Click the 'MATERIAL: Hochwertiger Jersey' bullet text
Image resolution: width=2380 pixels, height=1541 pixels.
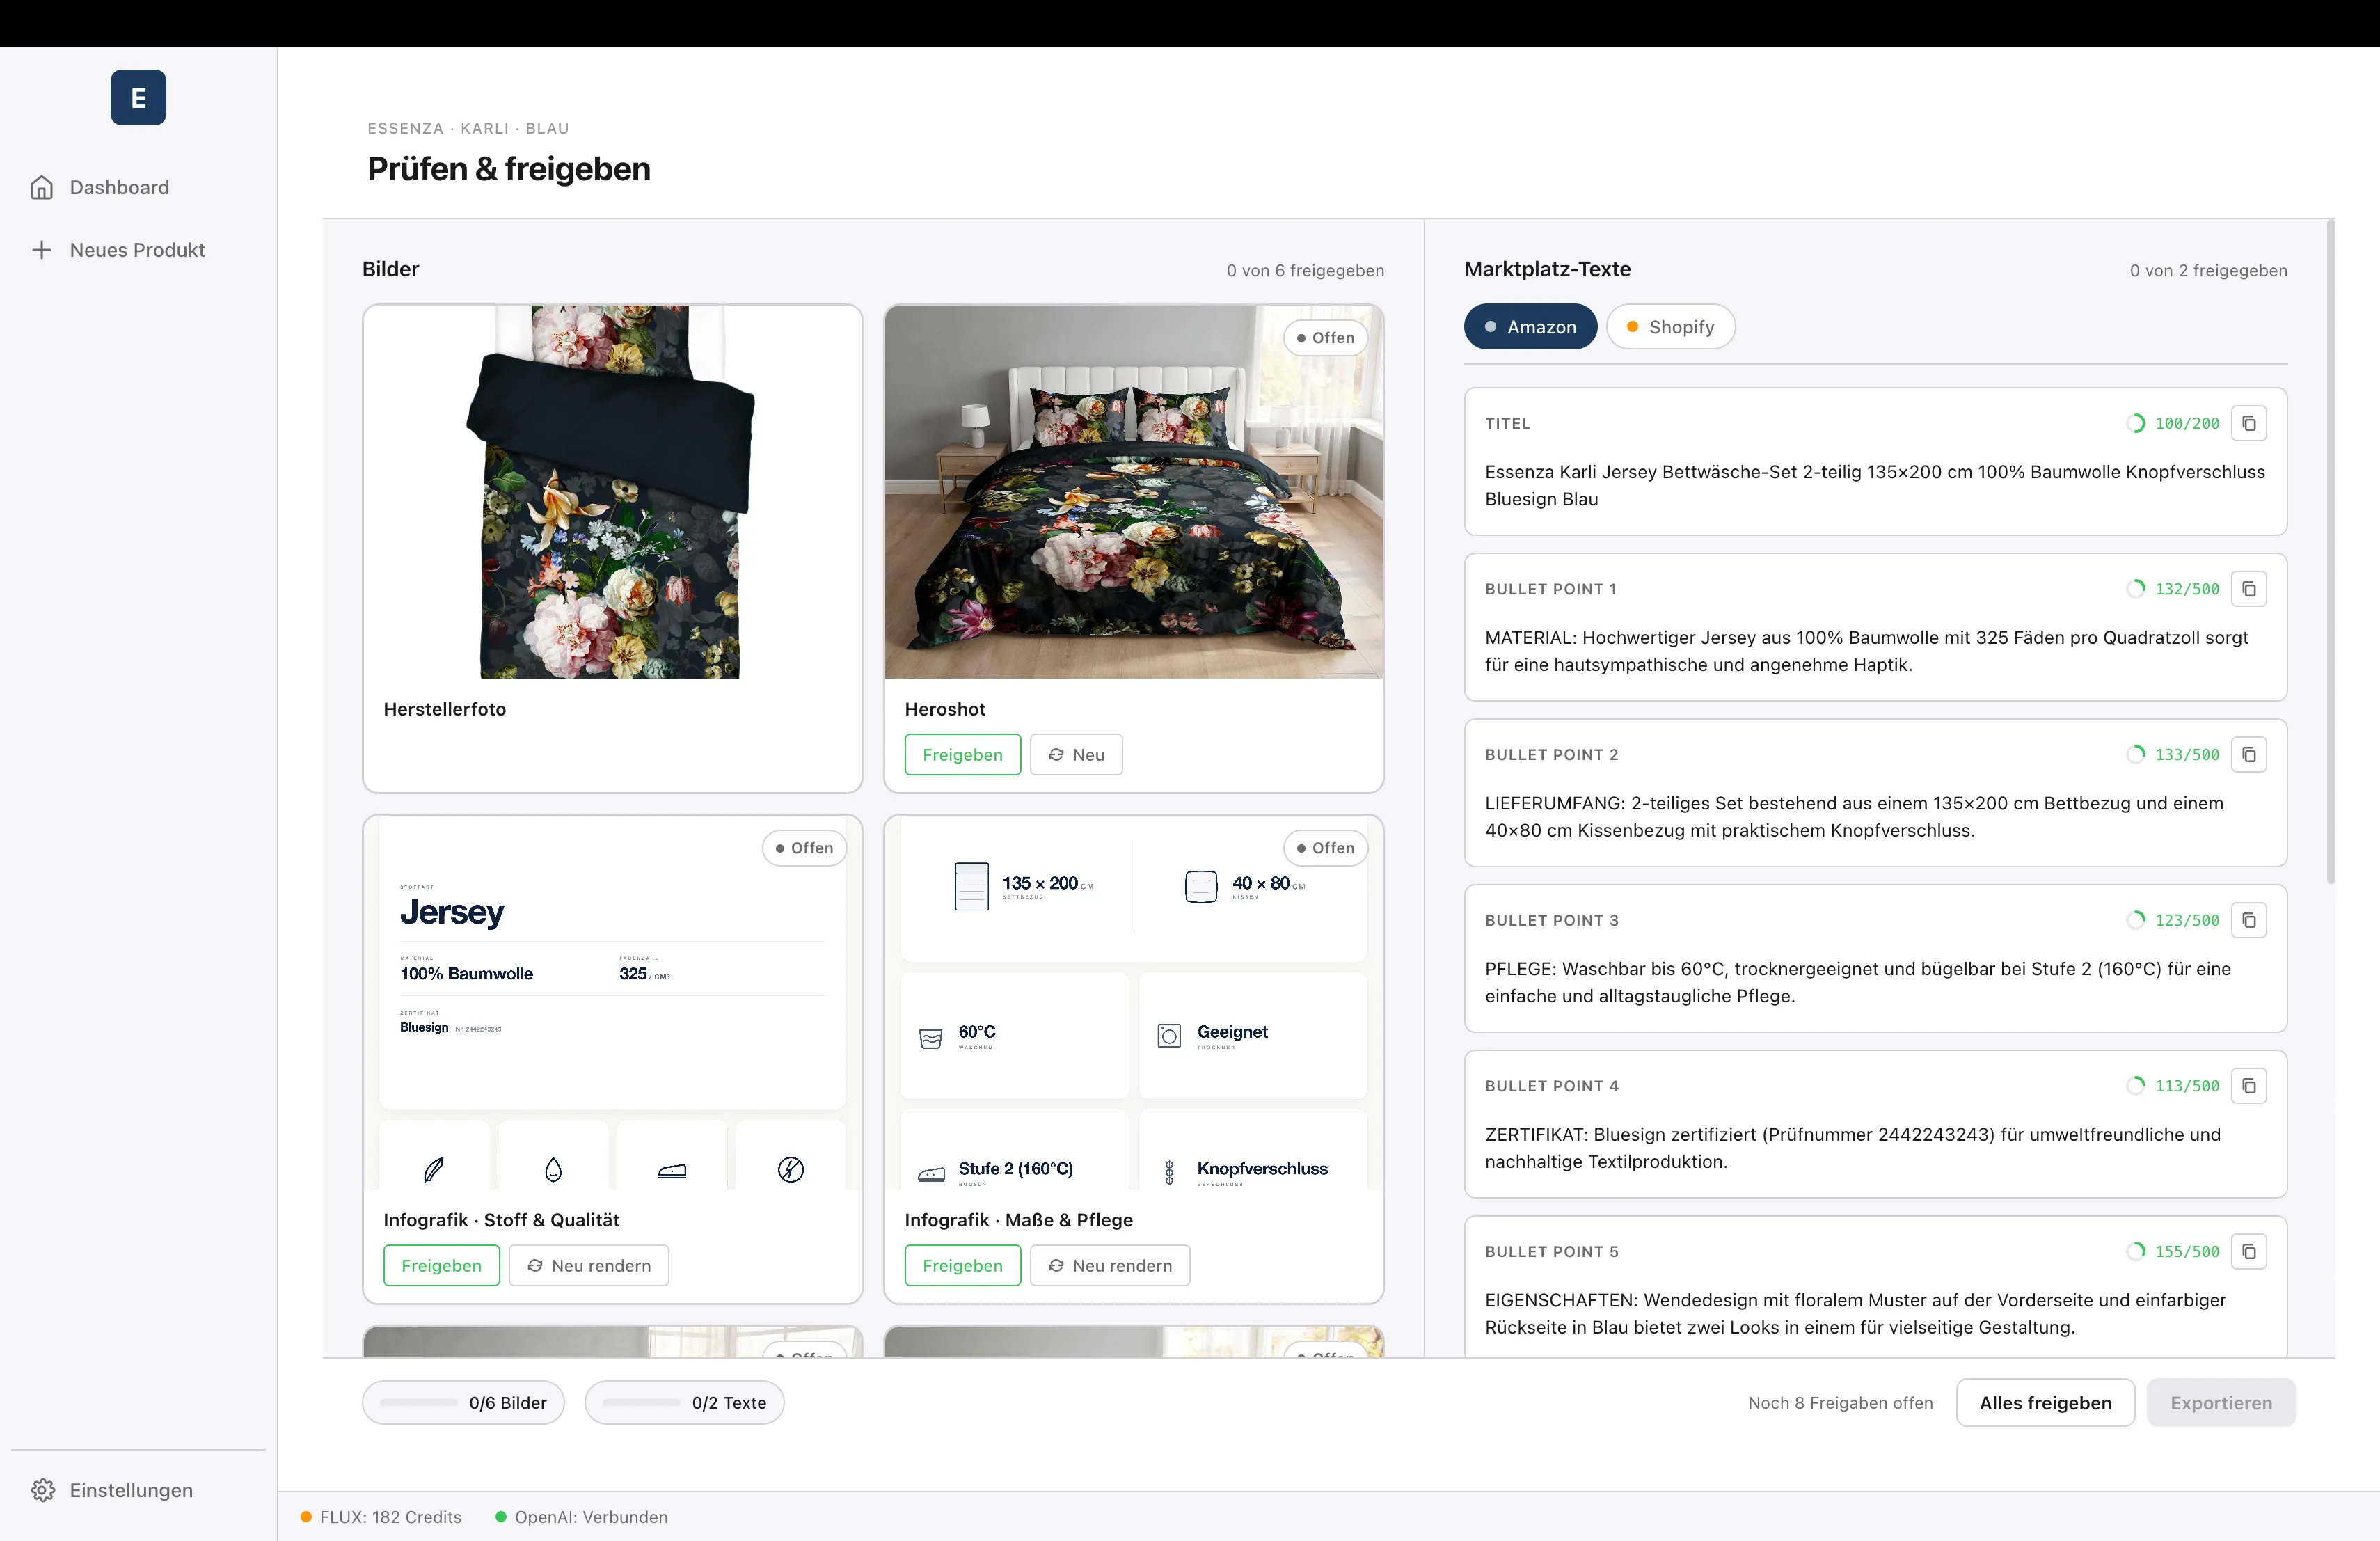click(x=1866, y=651)
